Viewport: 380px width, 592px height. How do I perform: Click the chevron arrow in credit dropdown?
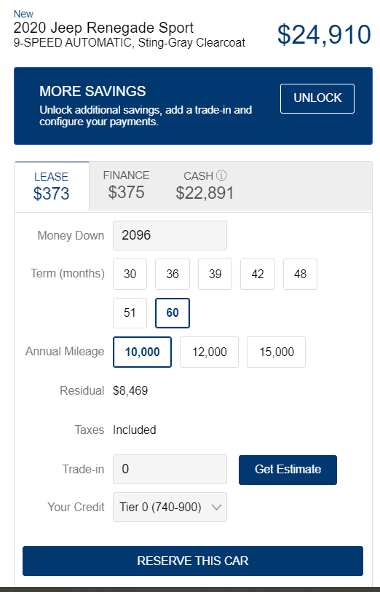216,507
